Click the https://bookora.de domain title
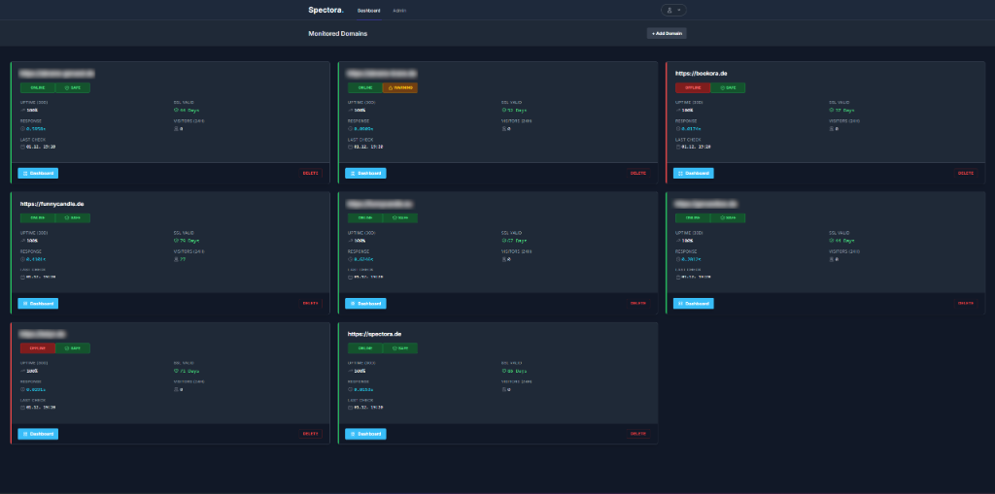This screenshot has height=494, width=995. [x=702, y=74]
